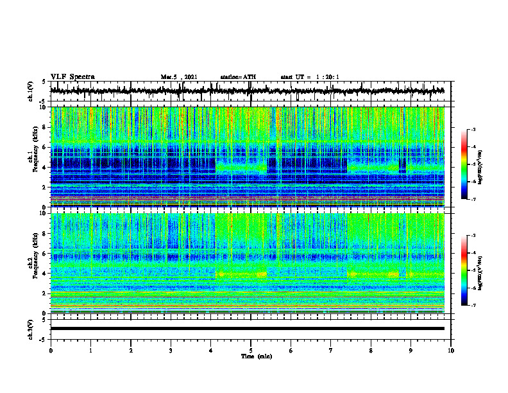Click time axis tick label "1"
Image resolution: width=508 pixels, height=393 pixels.
(90, 351)
